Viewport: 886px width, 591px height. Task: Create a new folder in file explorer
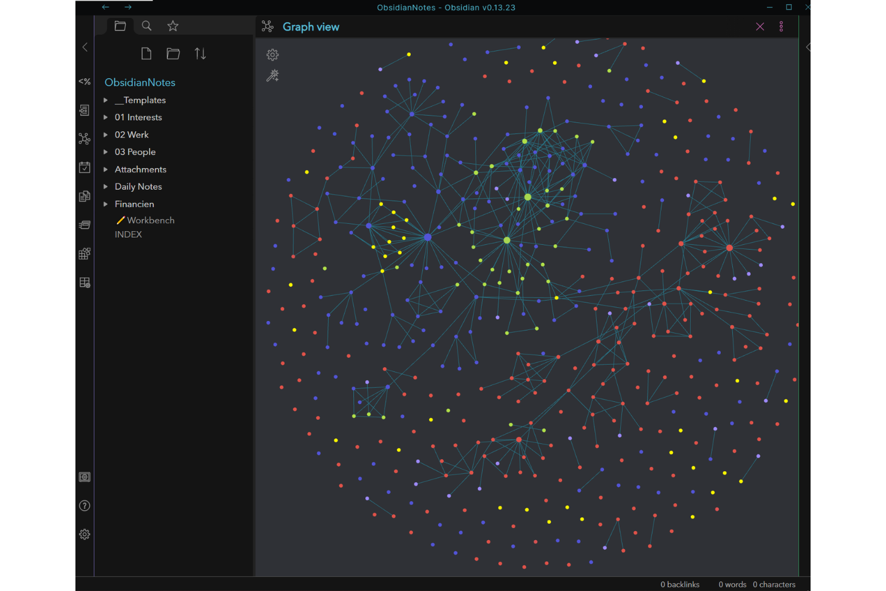click(x=173, y=54)
